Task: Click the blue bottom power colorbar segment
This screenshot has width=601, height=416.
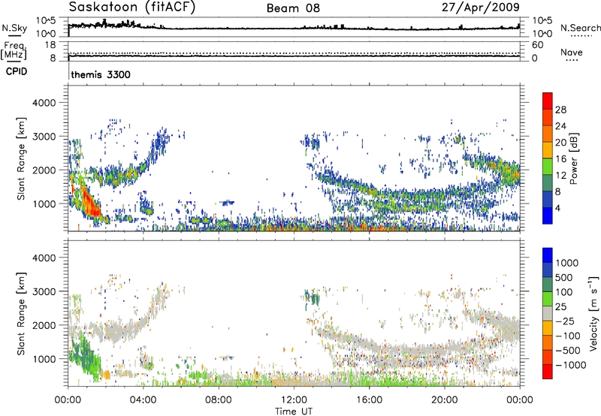Action: click(548, 216)
